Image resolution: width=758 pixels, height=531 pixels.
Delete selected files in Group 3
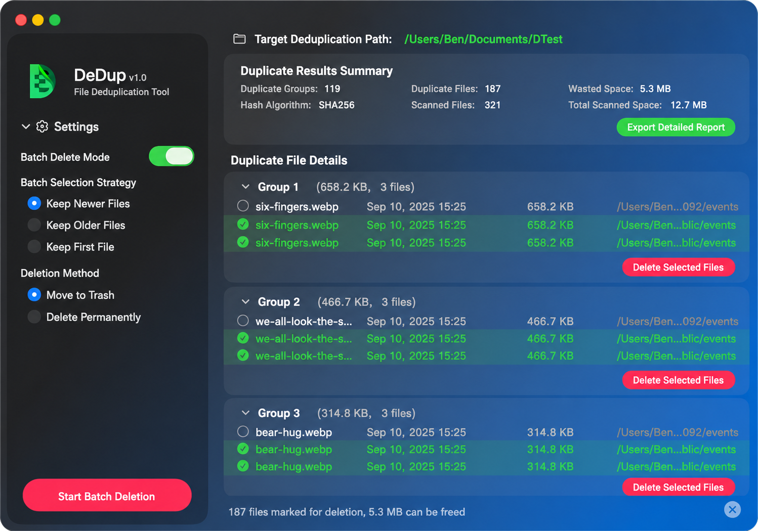[x=678, y=487]
